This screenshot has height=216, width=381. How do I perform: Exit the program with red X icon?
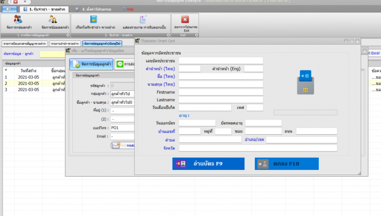point(185,19)
